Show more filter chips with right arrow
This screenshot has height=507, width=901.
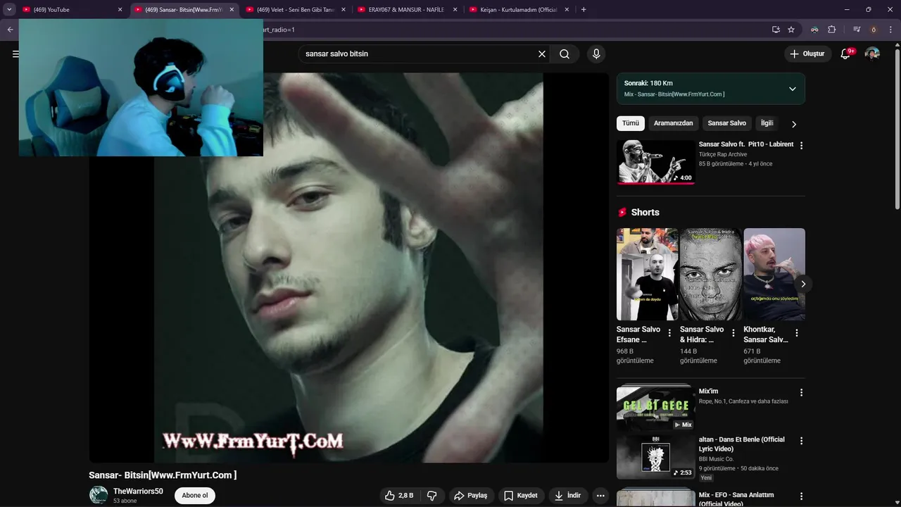(794, 124)
